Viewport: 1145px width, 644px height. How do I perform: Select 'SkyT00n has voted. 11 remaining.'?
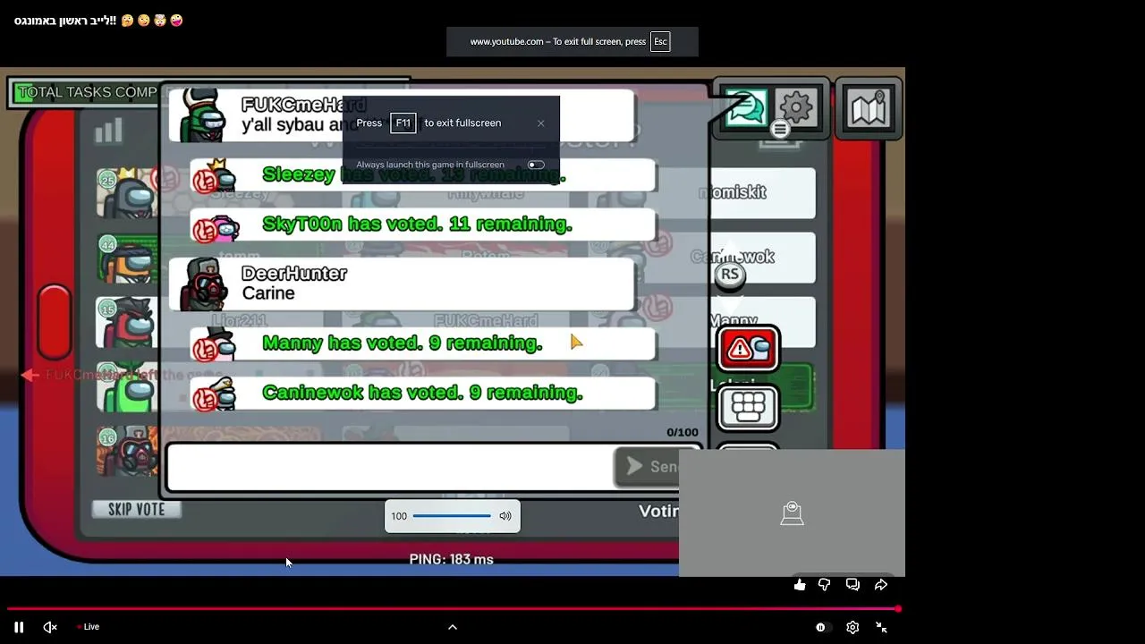(x=422, y=225)
